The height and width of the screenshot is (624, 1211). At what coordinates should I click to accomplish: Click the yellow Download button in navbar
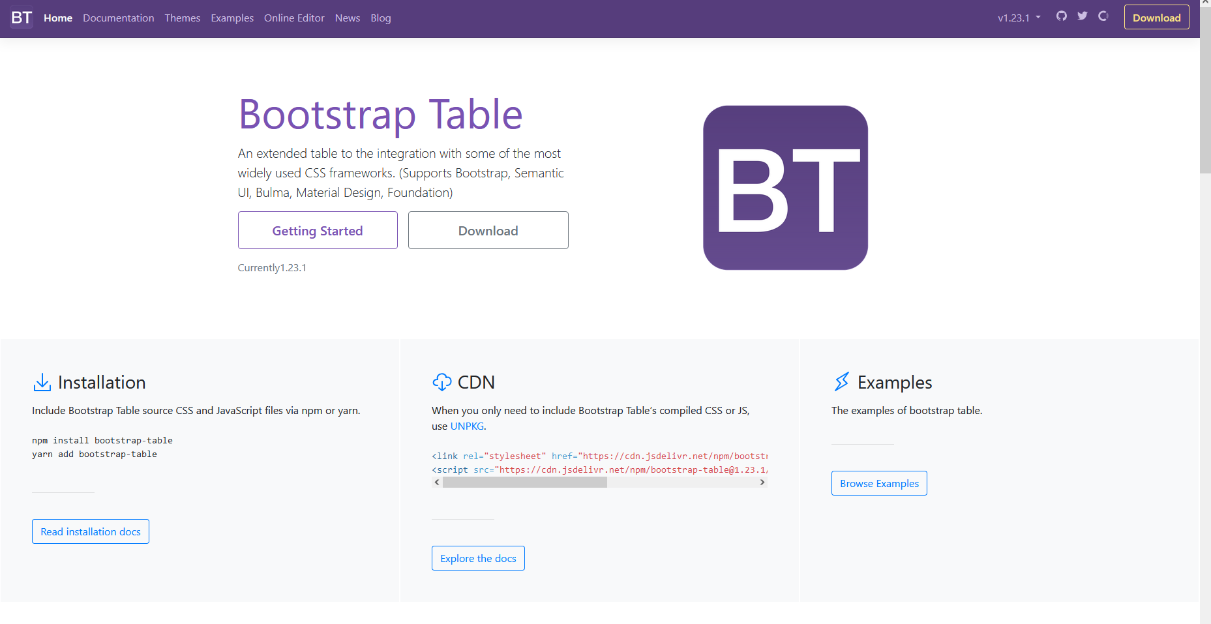pyautogui.click(x=1156, y=18)
